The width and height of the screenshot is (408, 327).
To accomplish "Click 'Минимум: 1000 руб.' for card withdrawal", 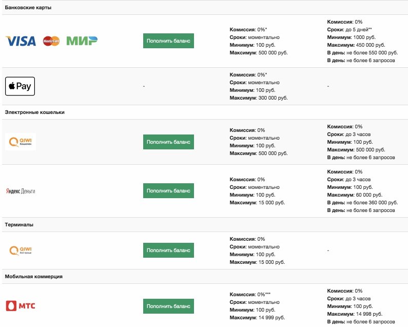I will tap(351, 37).
